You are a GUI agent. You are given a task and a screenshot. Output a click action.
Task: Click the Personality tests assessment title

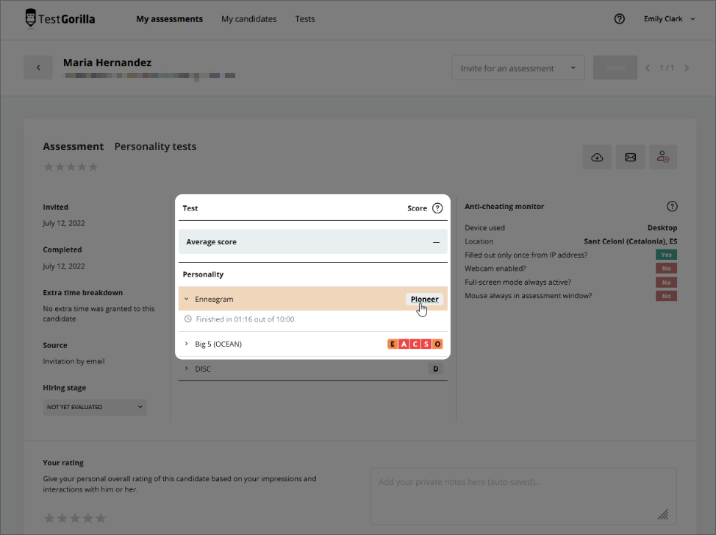point(155,146)
